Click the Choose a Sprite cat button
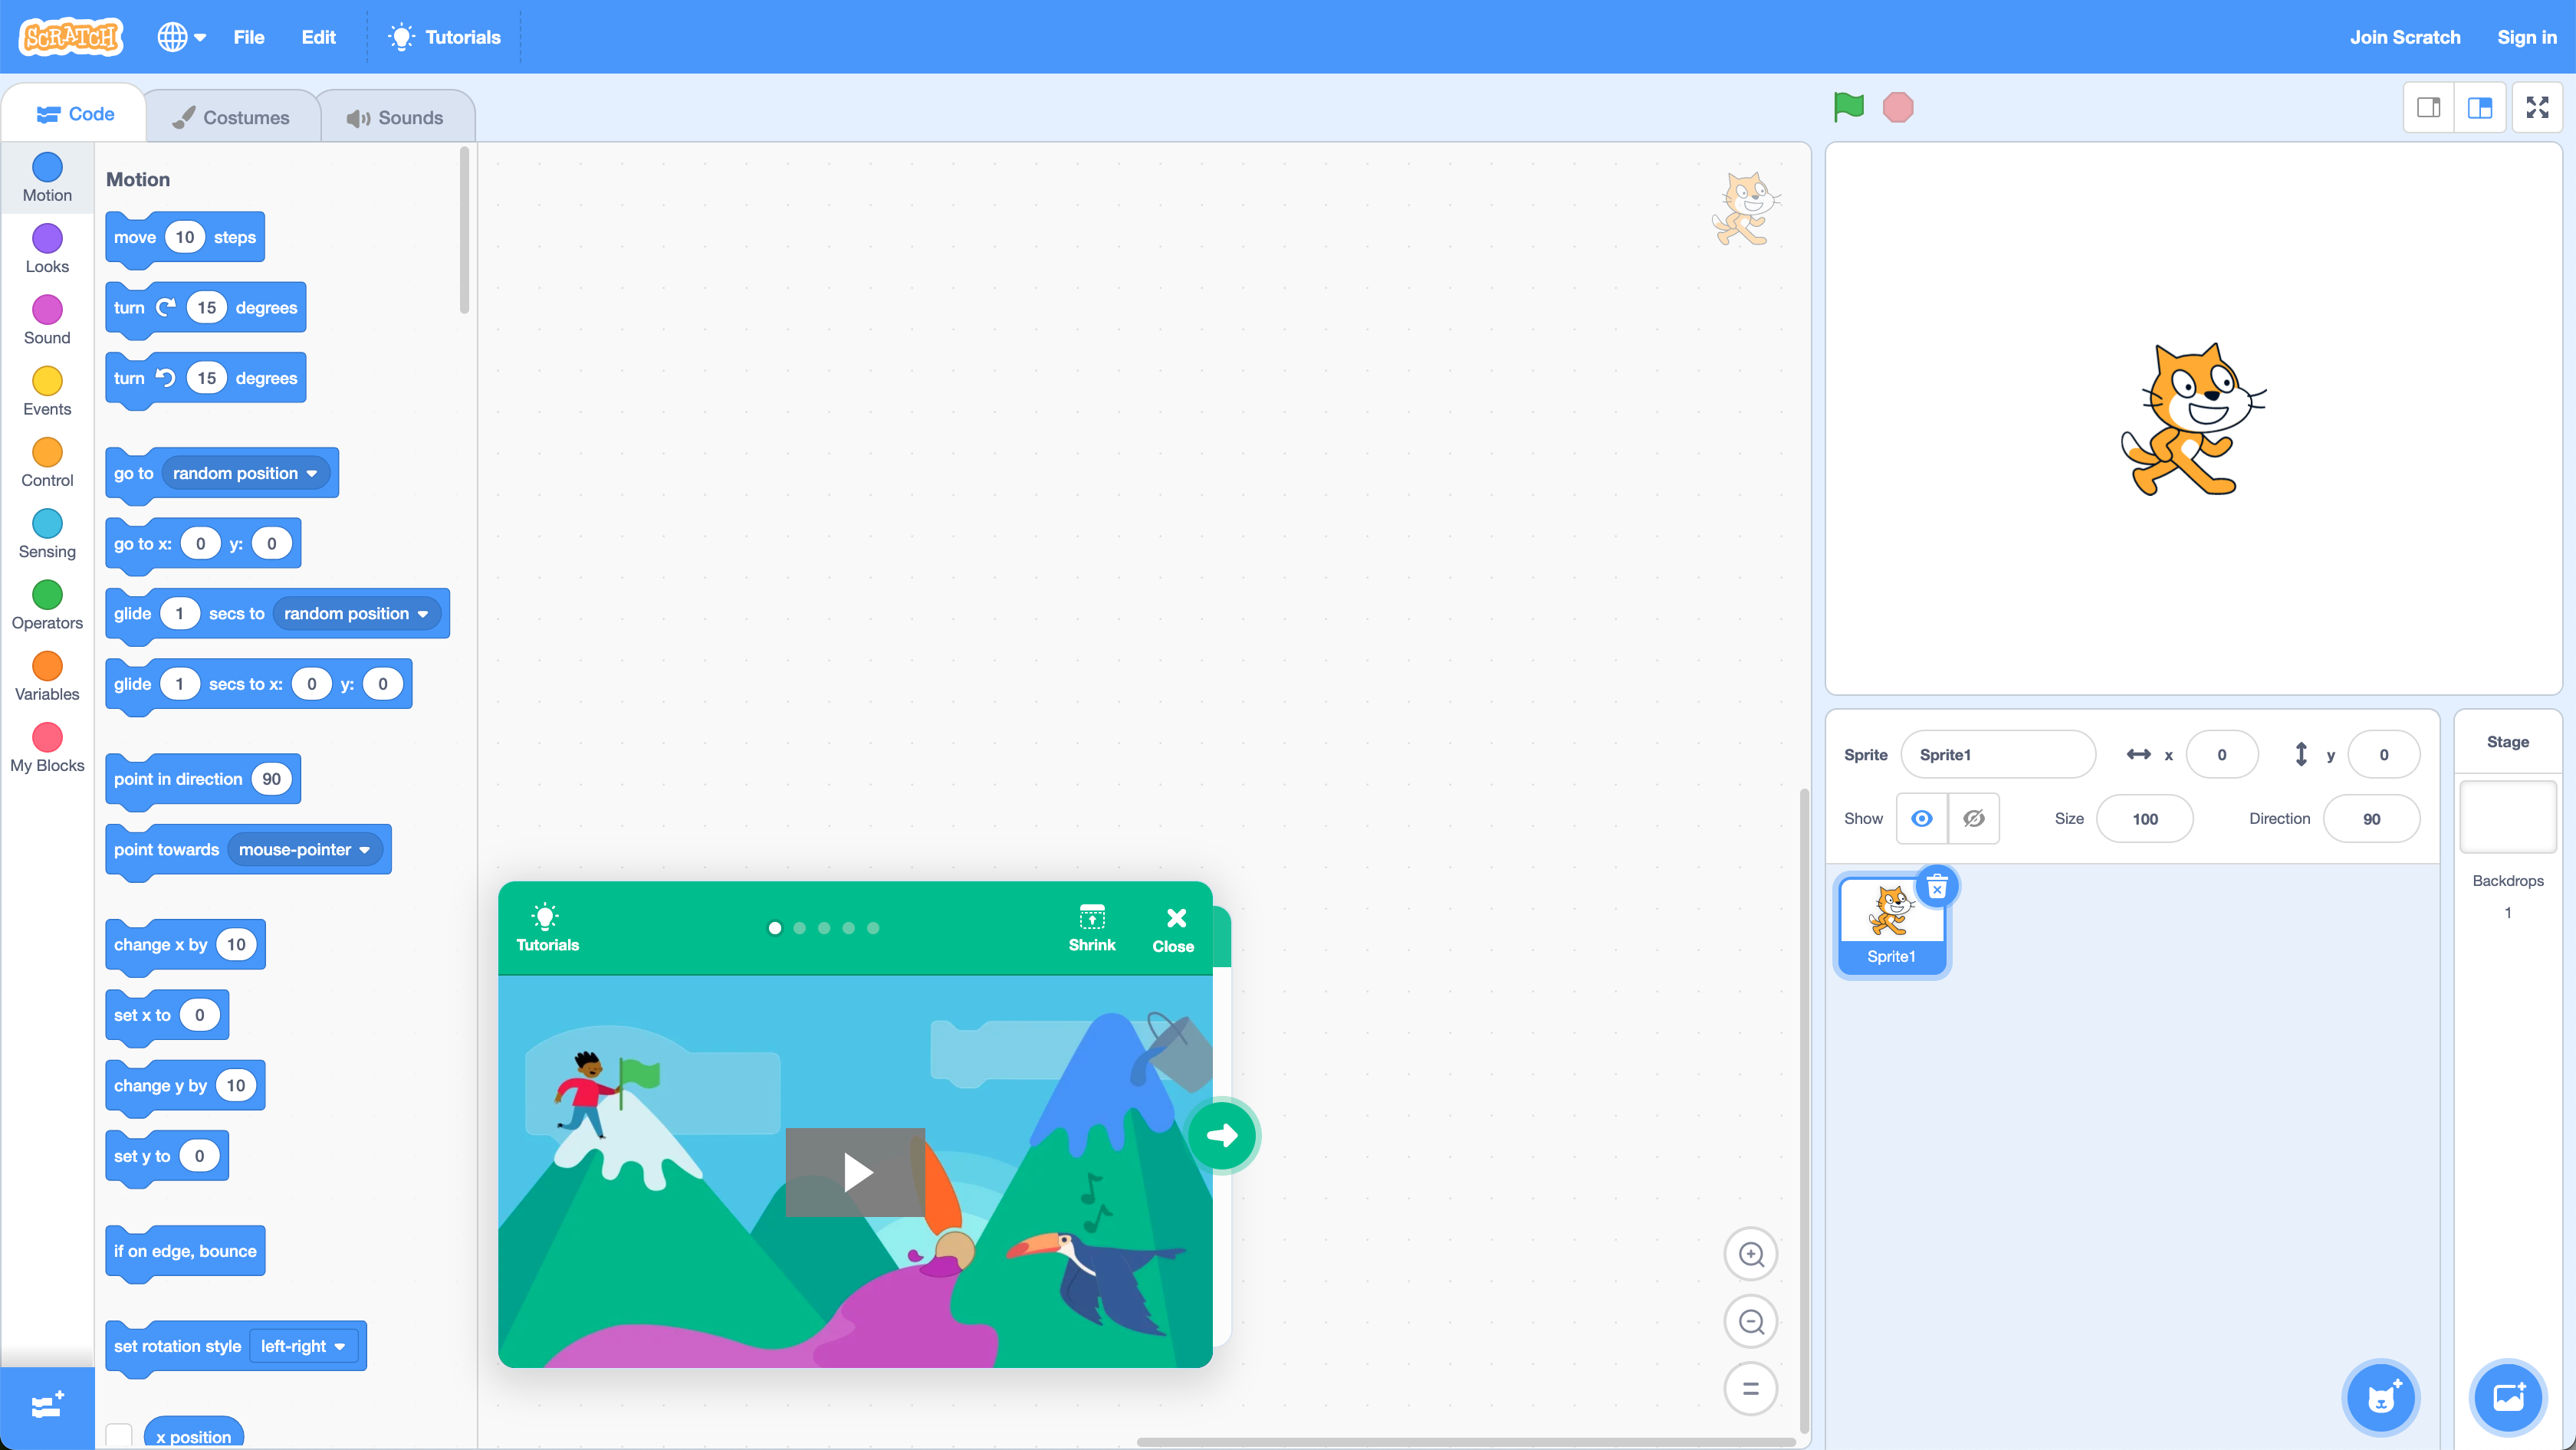The height and width of the screenshot is (1450, 2576). click(2380, 1397)
